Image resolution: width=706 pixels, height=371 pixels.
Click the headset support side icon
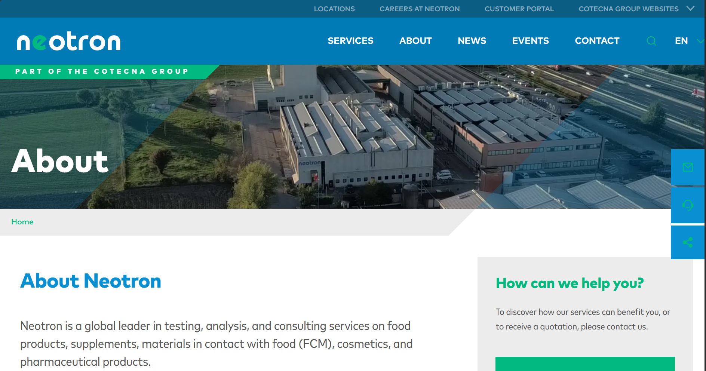click(688, 205)
